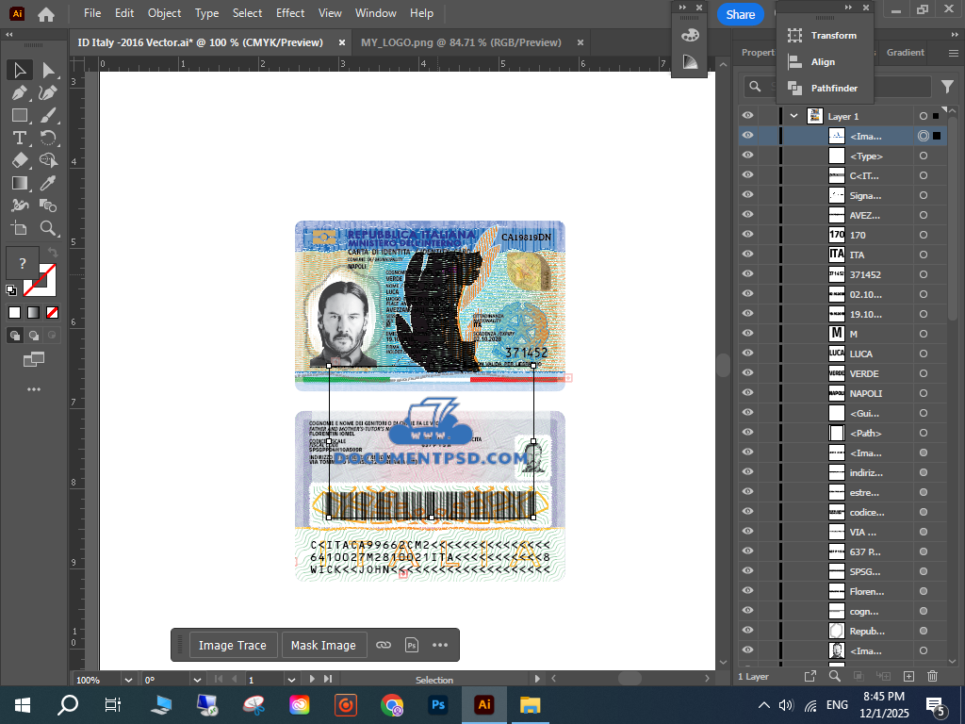Click the Artboard tool
The height and width of the screenshot is (724, 965).
pyautogui.click(x=19, y=228)
